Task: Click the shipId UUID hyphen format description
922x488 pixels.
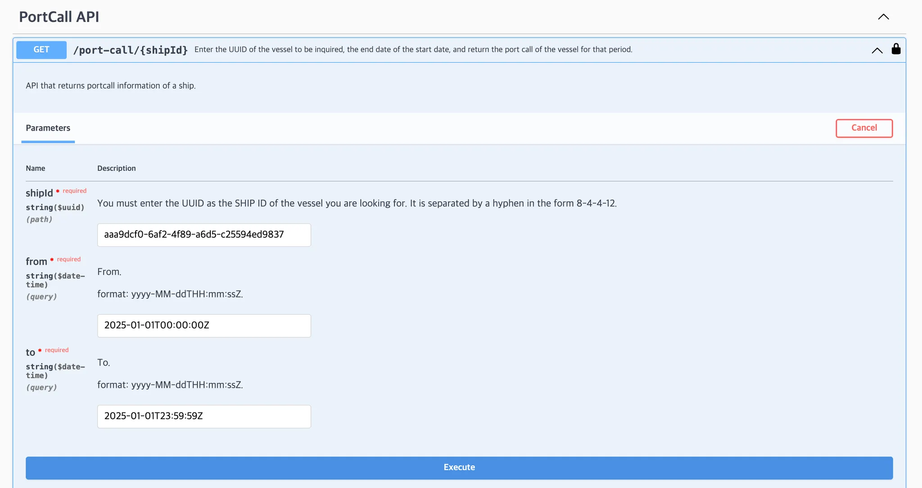Action: coord(357,203)
